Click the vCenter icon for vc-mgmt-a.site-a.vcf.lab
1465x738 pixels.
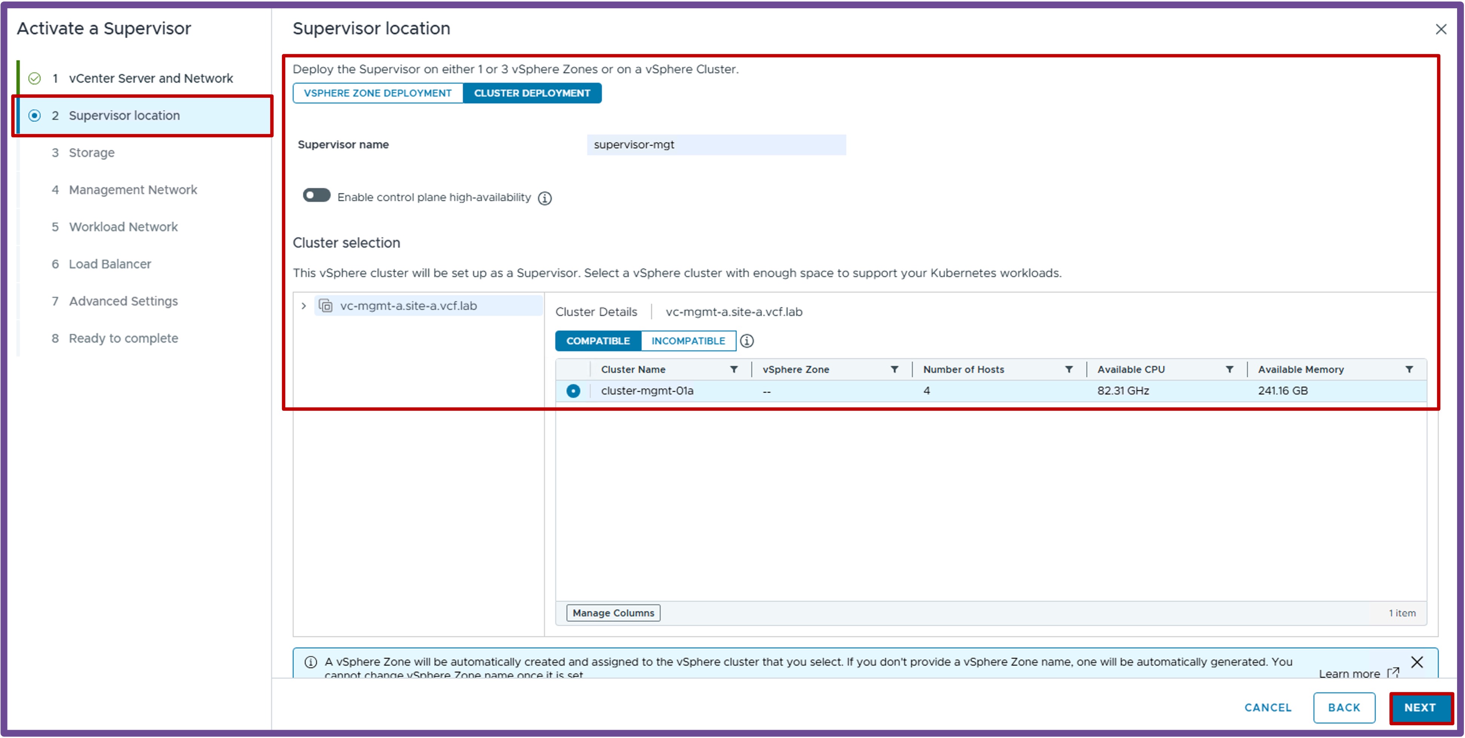coord(325,306)
